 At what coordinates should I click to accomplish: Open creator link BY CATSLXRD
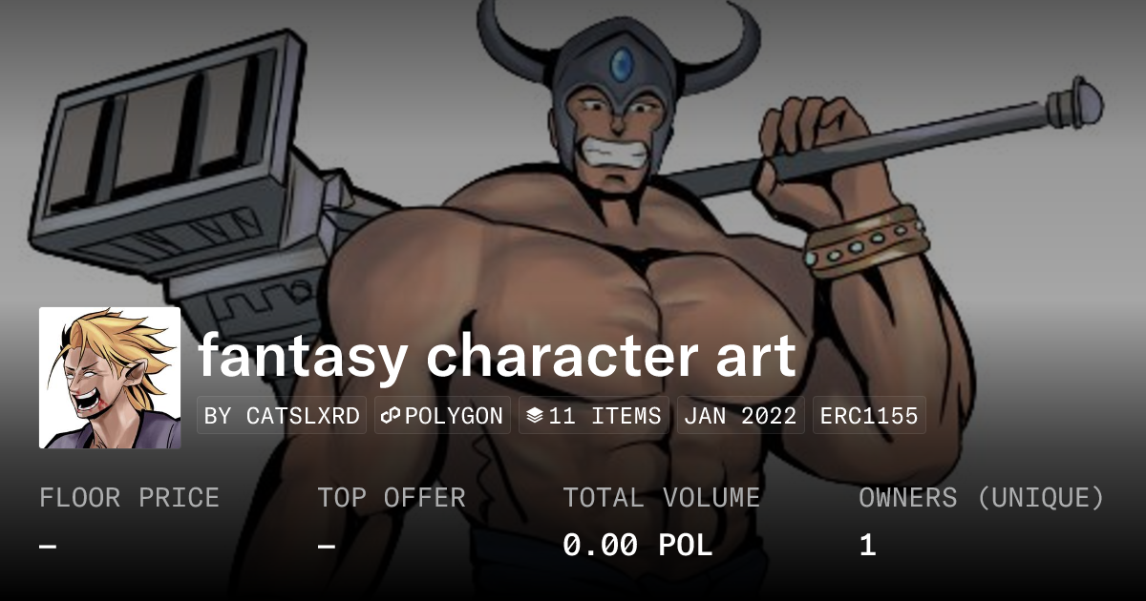282,416
